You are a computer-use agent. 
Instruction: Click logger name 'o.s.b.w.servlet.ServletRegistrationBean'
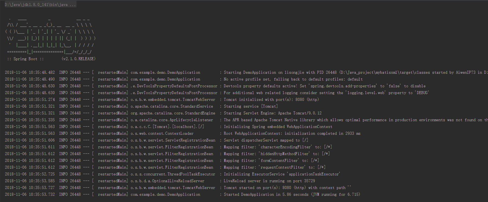pyautogui.click(x=173, y=140)
